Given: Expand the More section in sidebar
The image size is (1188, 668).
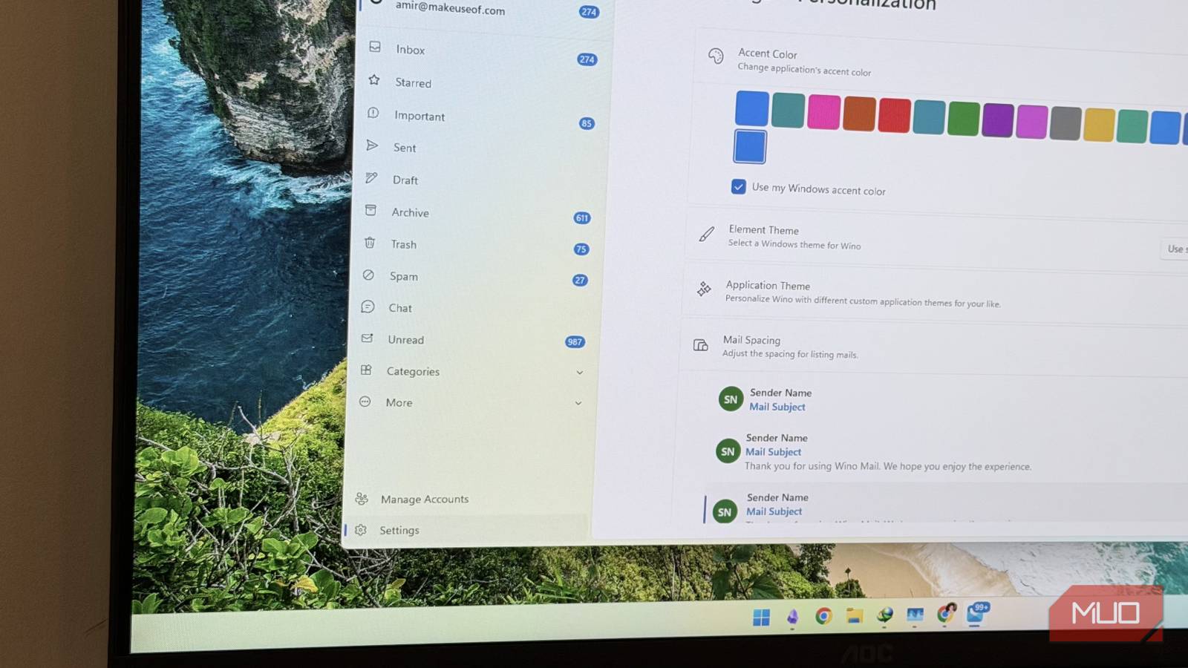Looking at the screenshot, I should (399, 402).
